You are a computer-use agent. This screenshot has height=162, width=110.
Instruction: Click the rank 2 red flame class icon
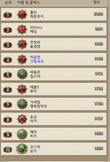22,29
